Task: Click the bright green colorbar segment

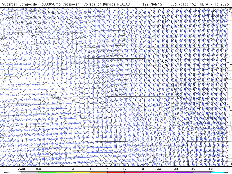Action: coord(47,173)
